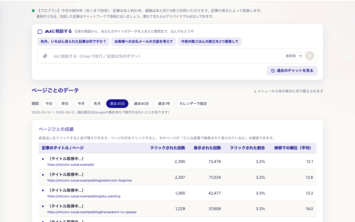Screen dimensions: 355x222
Task: Sort by クリックされた回数 column header
Action: click(x=168, y=148)
